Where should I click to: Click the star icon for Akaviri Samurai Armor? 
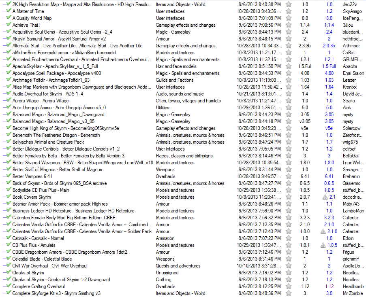[x=289, y=38]
